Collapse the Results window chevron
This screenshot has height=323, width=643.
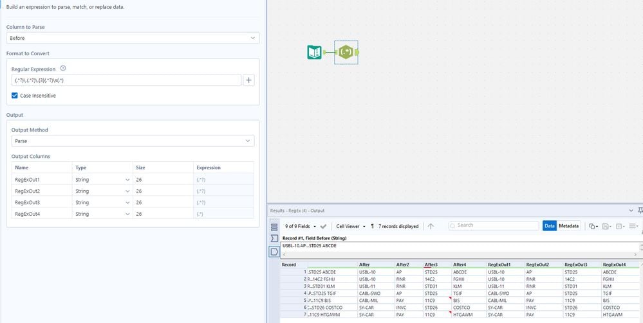[x=631, y=211]
